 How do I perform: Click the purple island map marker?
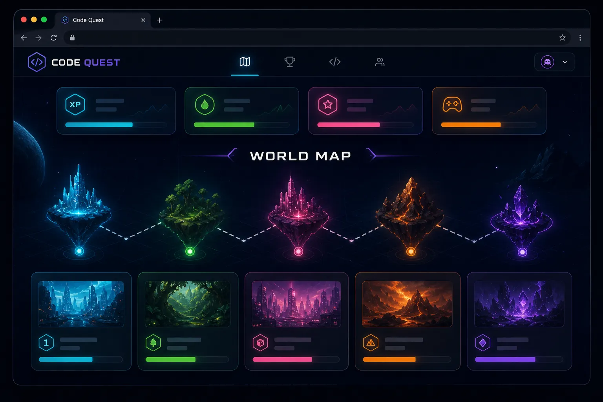pos(522,252)
